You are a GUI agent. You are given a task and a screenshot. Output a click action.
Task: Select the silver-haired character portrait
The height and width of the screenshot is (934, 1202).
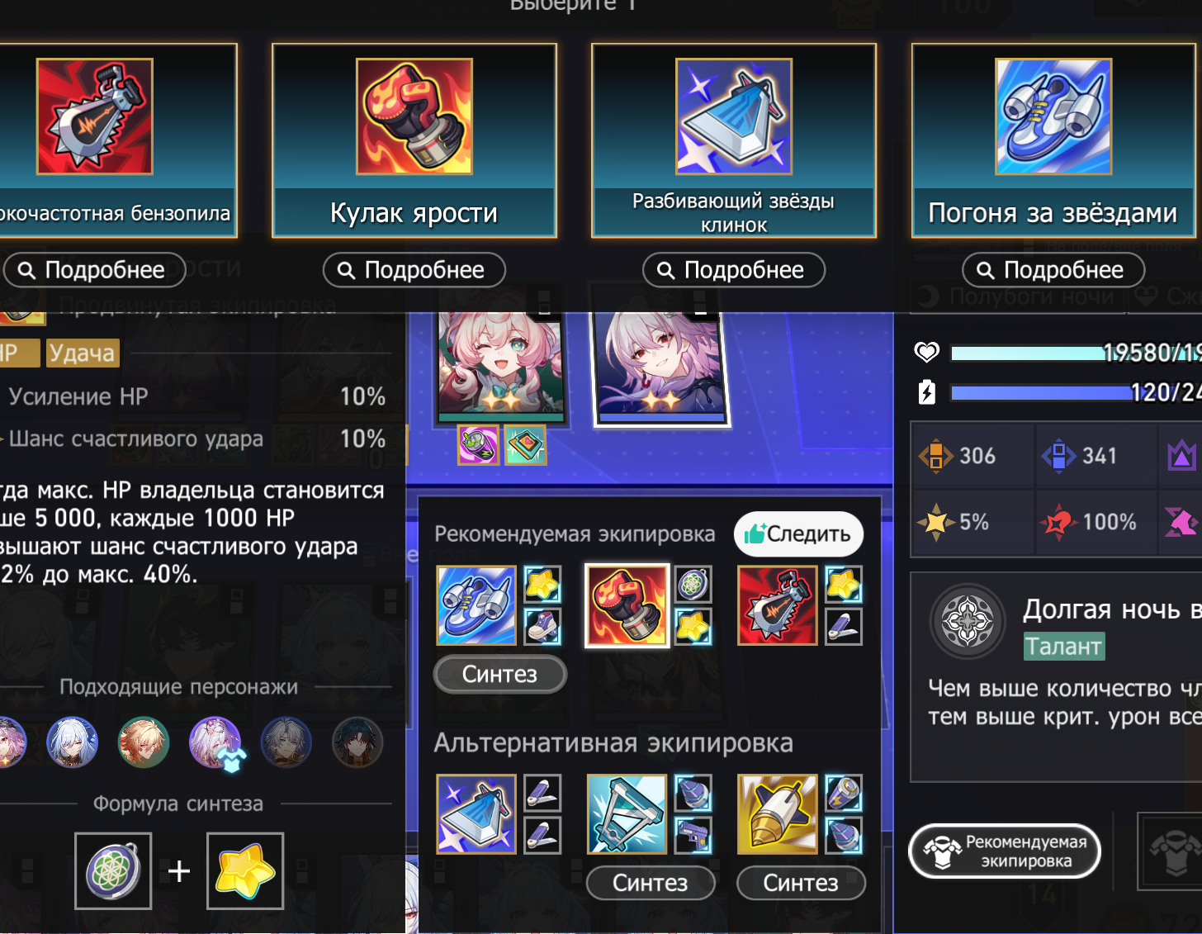point(660,364)
